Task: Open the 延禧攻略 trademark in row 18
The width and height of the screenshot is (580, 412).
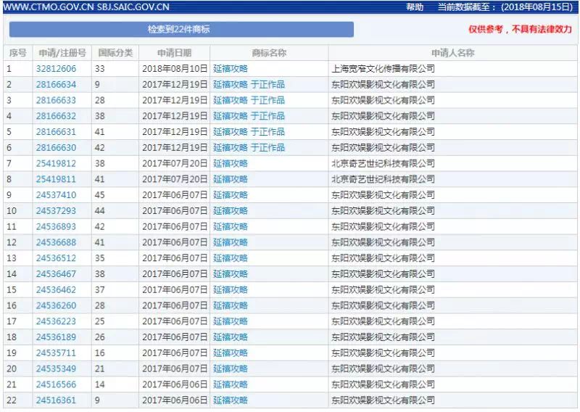Action: coord(230,337)
